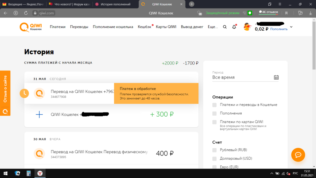Open the Кешбэк menu item

(144, 27)
